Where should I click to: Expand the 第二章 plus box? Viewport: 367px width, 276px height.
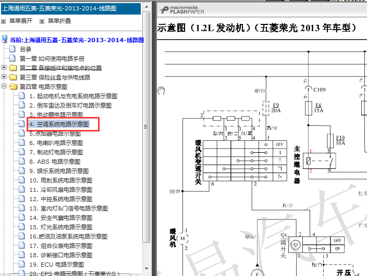pyautogui.click(x=4, y=68)
